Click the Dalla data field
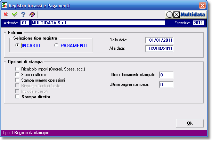Screen dimensions: 212x141 [x=160, y=40]
